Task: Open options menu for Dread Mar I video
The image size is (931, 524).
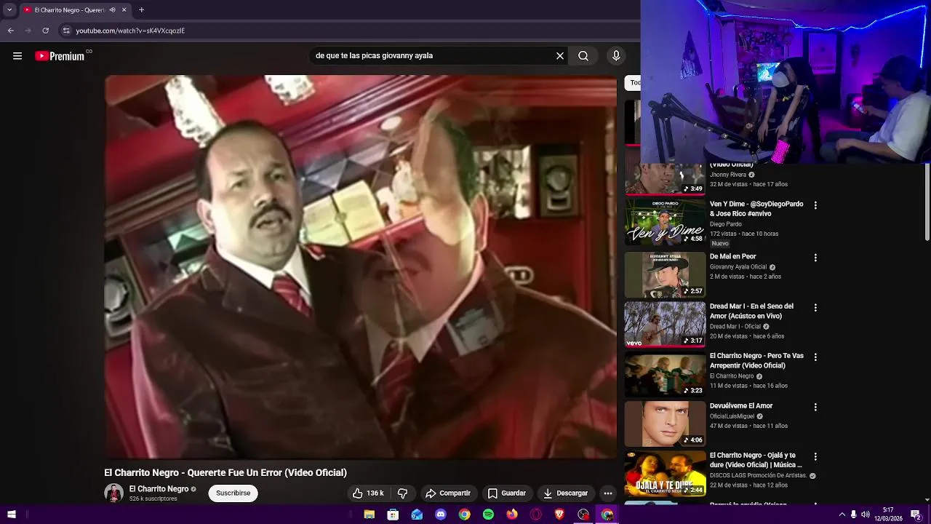Action: [815, 308]
